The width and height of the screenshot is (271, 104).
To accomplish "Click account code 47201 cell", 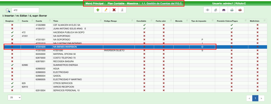I will (x=28, y=36).
